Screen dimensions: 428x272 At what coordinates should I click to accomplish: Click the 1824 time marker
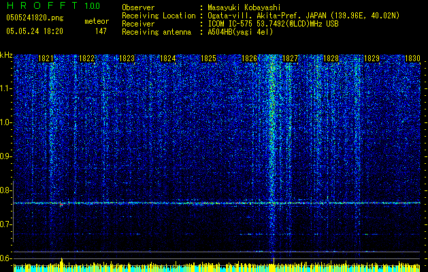(167, 58)
